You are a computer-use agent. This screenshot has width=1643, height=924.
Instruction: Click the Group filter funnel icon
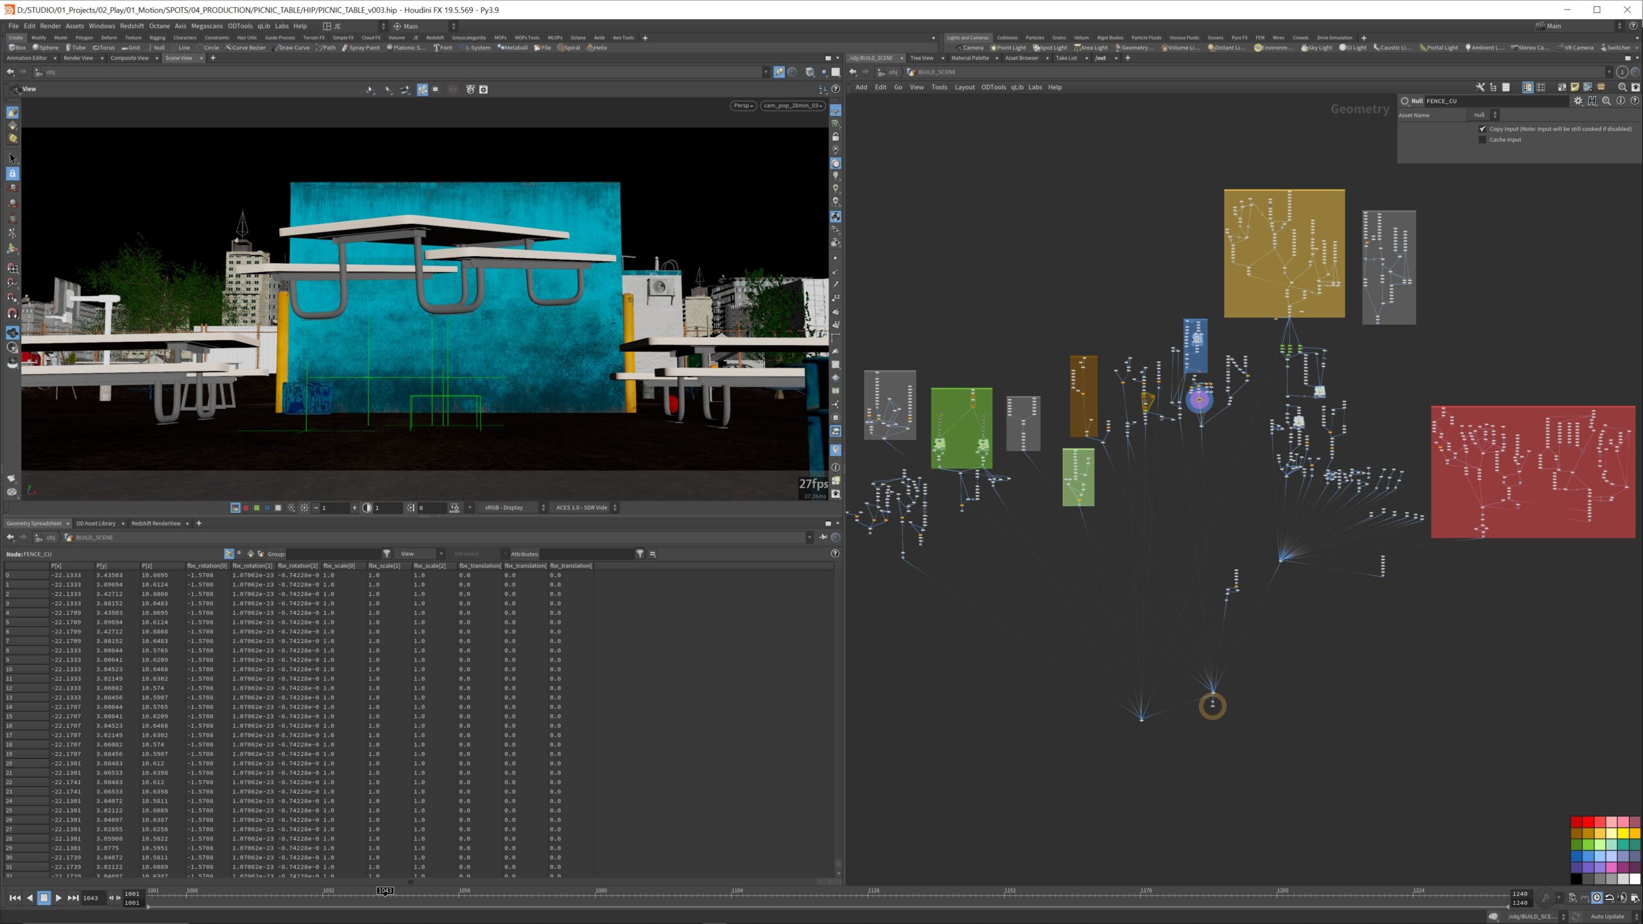point(386,554)
